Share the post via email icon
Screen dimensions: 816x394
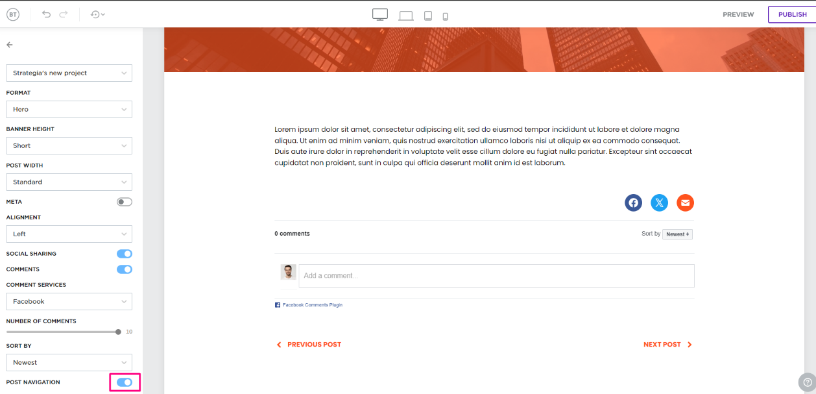pyautogui.click(x=685, y=203)
